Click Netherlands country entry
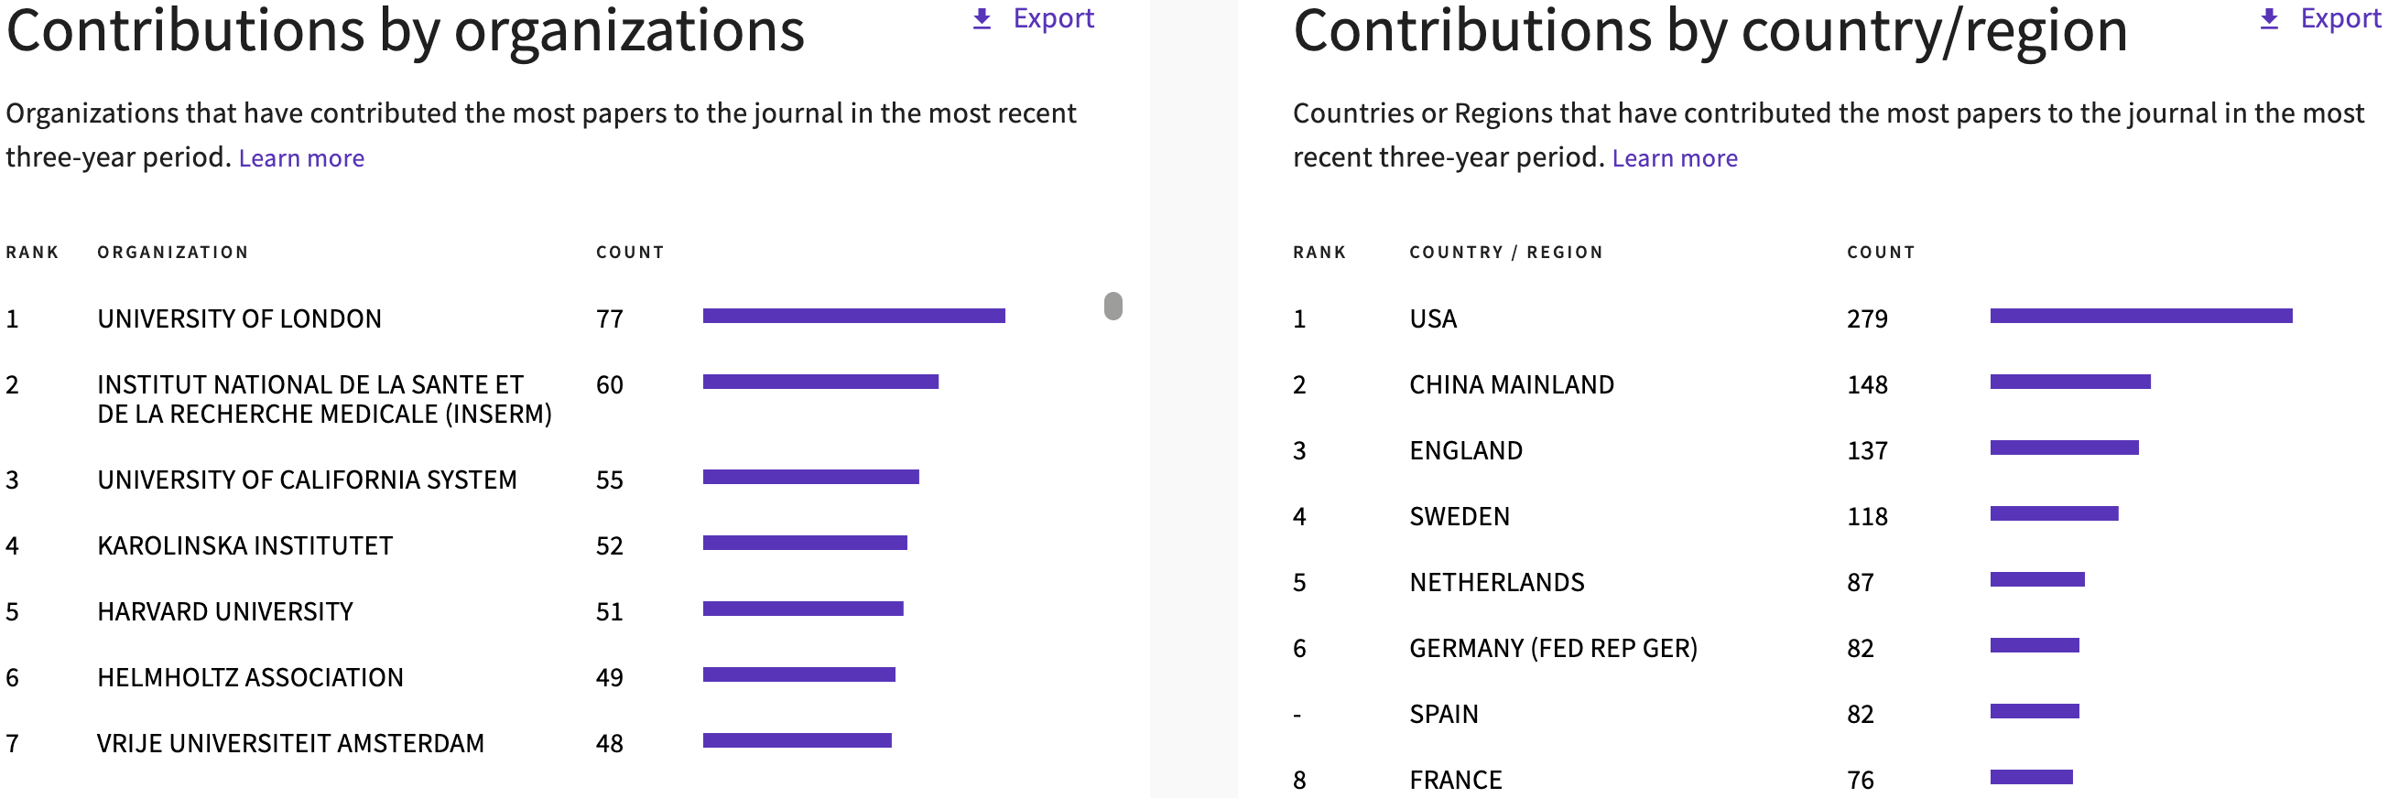The height and width of the screenshot is (798, 2388). tap(1496, 582)
